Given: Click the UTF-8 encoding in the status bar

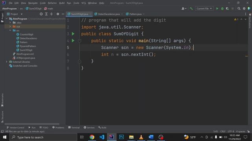Looking at the screenshot, I should [231, 132].
